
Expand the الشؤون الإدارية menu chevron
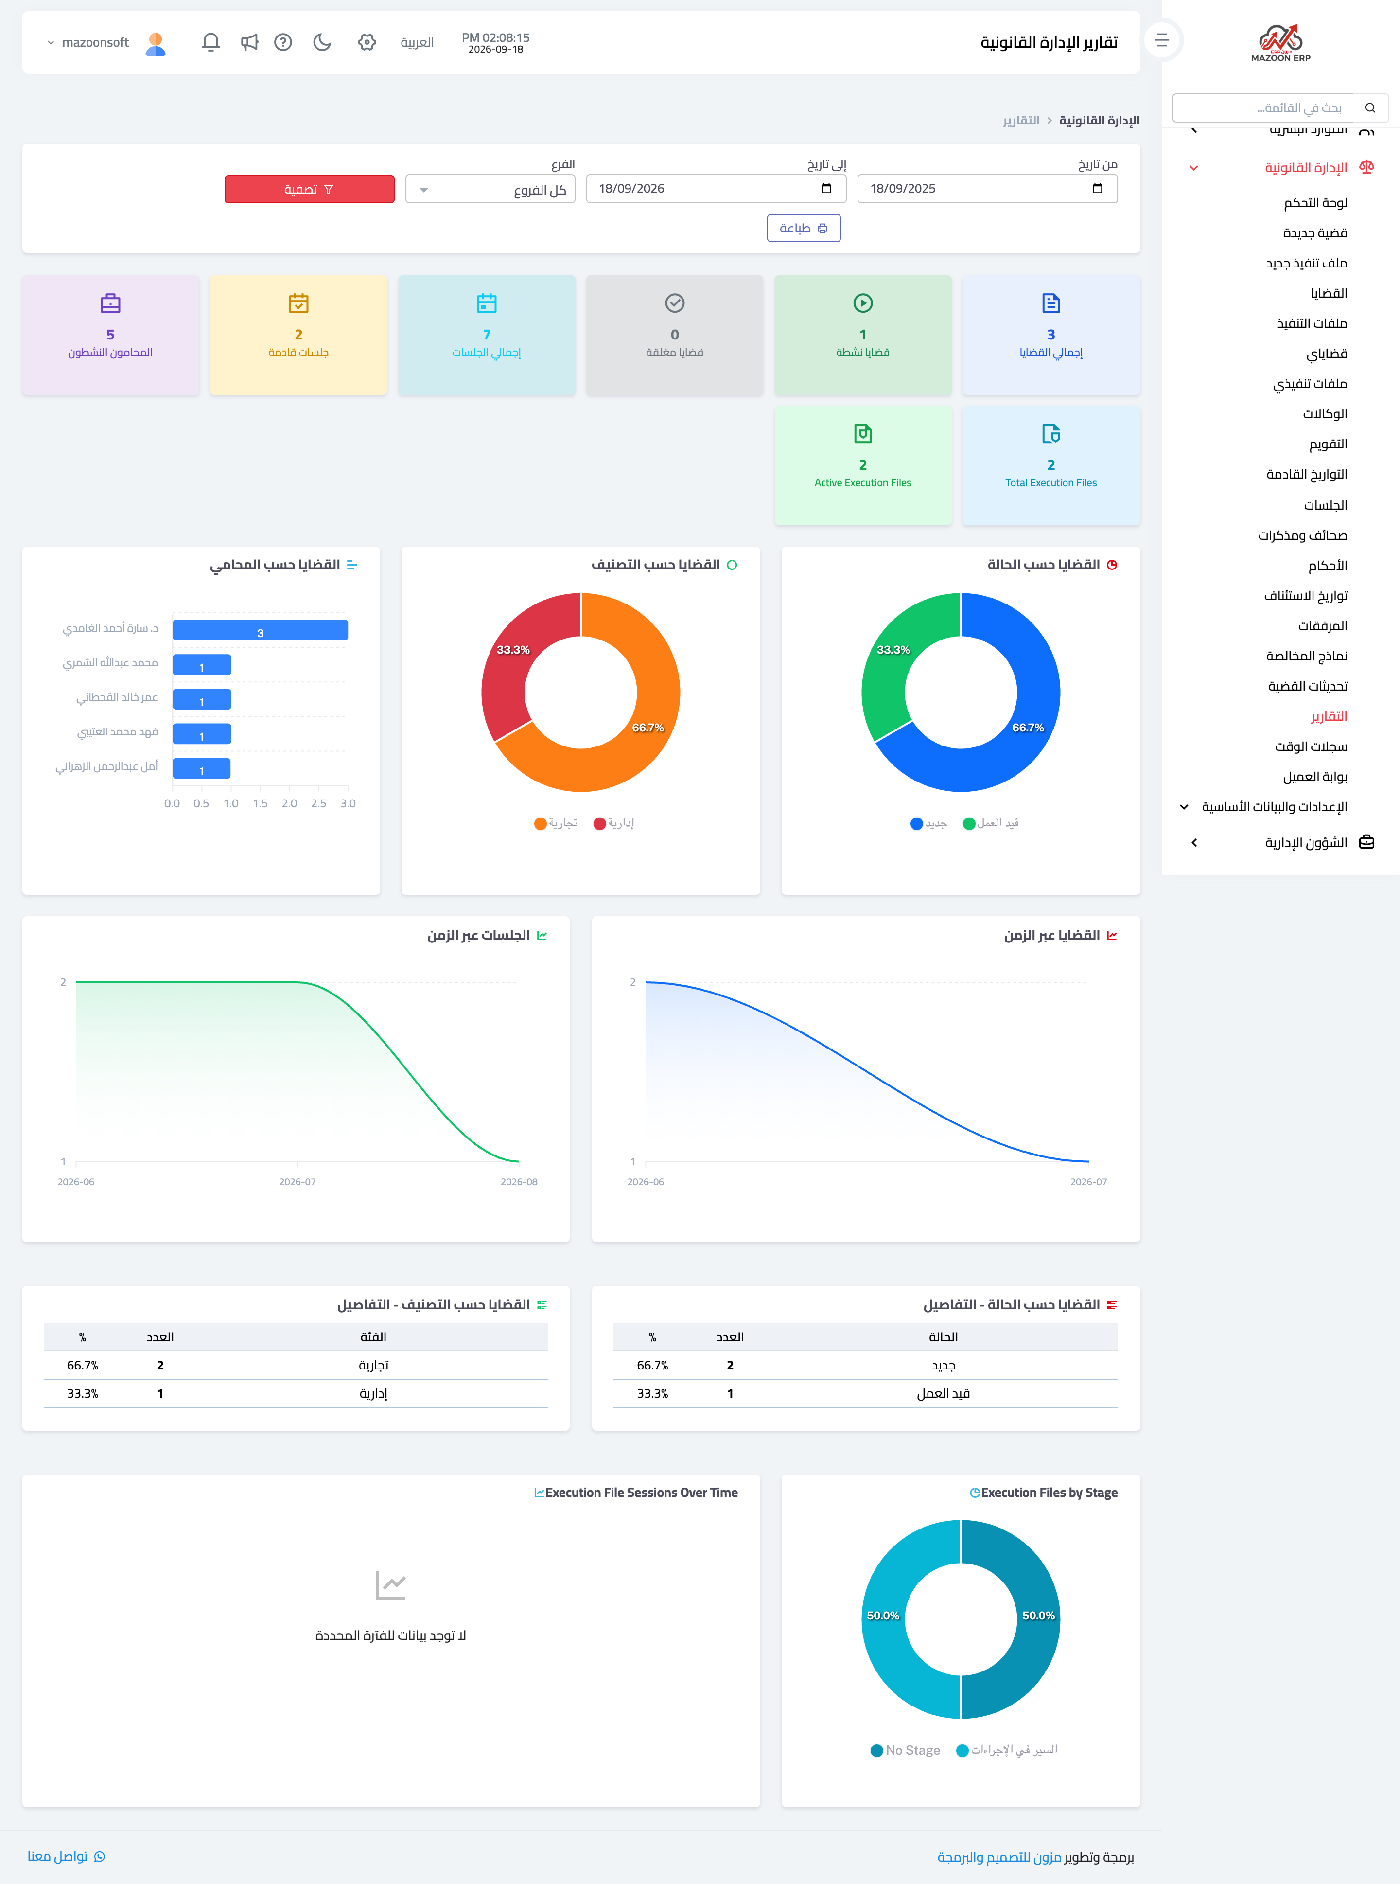pyautogui.click(x=1194, y=842)
